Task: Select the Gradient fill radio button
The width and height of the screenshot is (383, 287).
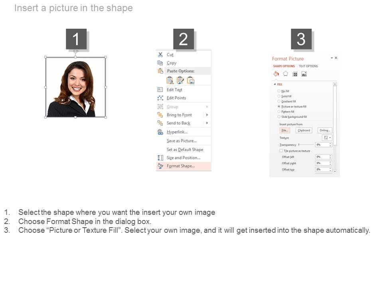Action: coord(279,101)
